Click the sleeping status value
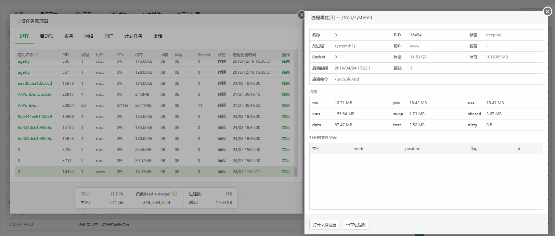Viewport: 555px width, 236px height. pyautogui.click(x=493, y=35)
